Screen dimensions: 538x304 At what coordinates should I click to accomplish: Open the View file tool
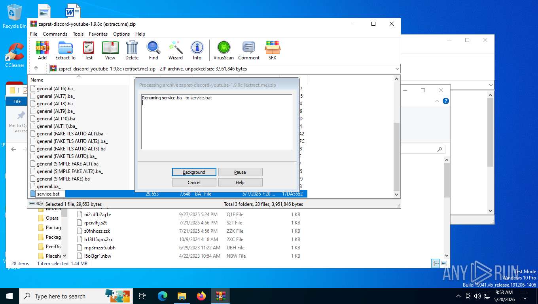(110, 50)
